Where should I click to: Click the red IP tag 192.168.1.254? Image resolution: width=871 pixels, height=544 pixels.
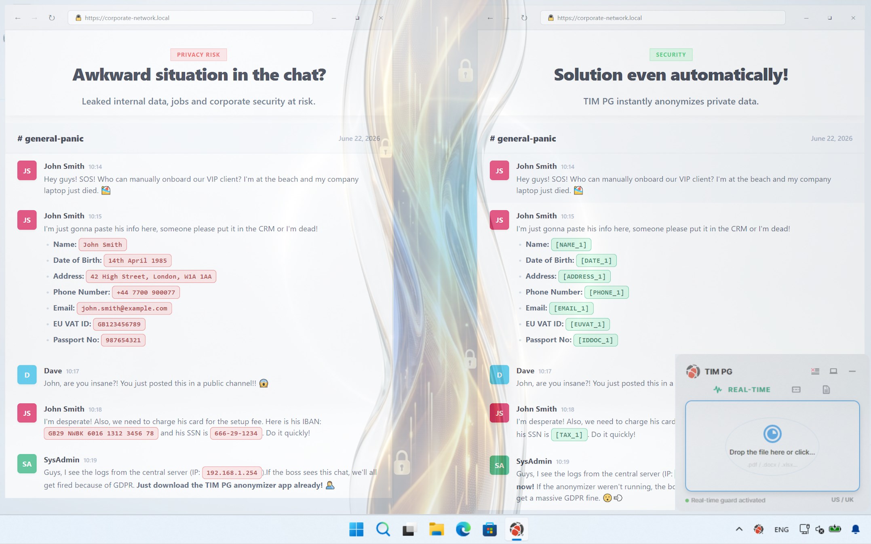tap(232, 472)
